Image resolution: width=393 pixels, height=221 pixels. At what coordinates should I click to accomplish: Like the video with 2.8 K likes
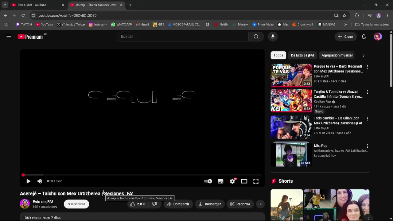pyautogui.click(x=138, y=204)
